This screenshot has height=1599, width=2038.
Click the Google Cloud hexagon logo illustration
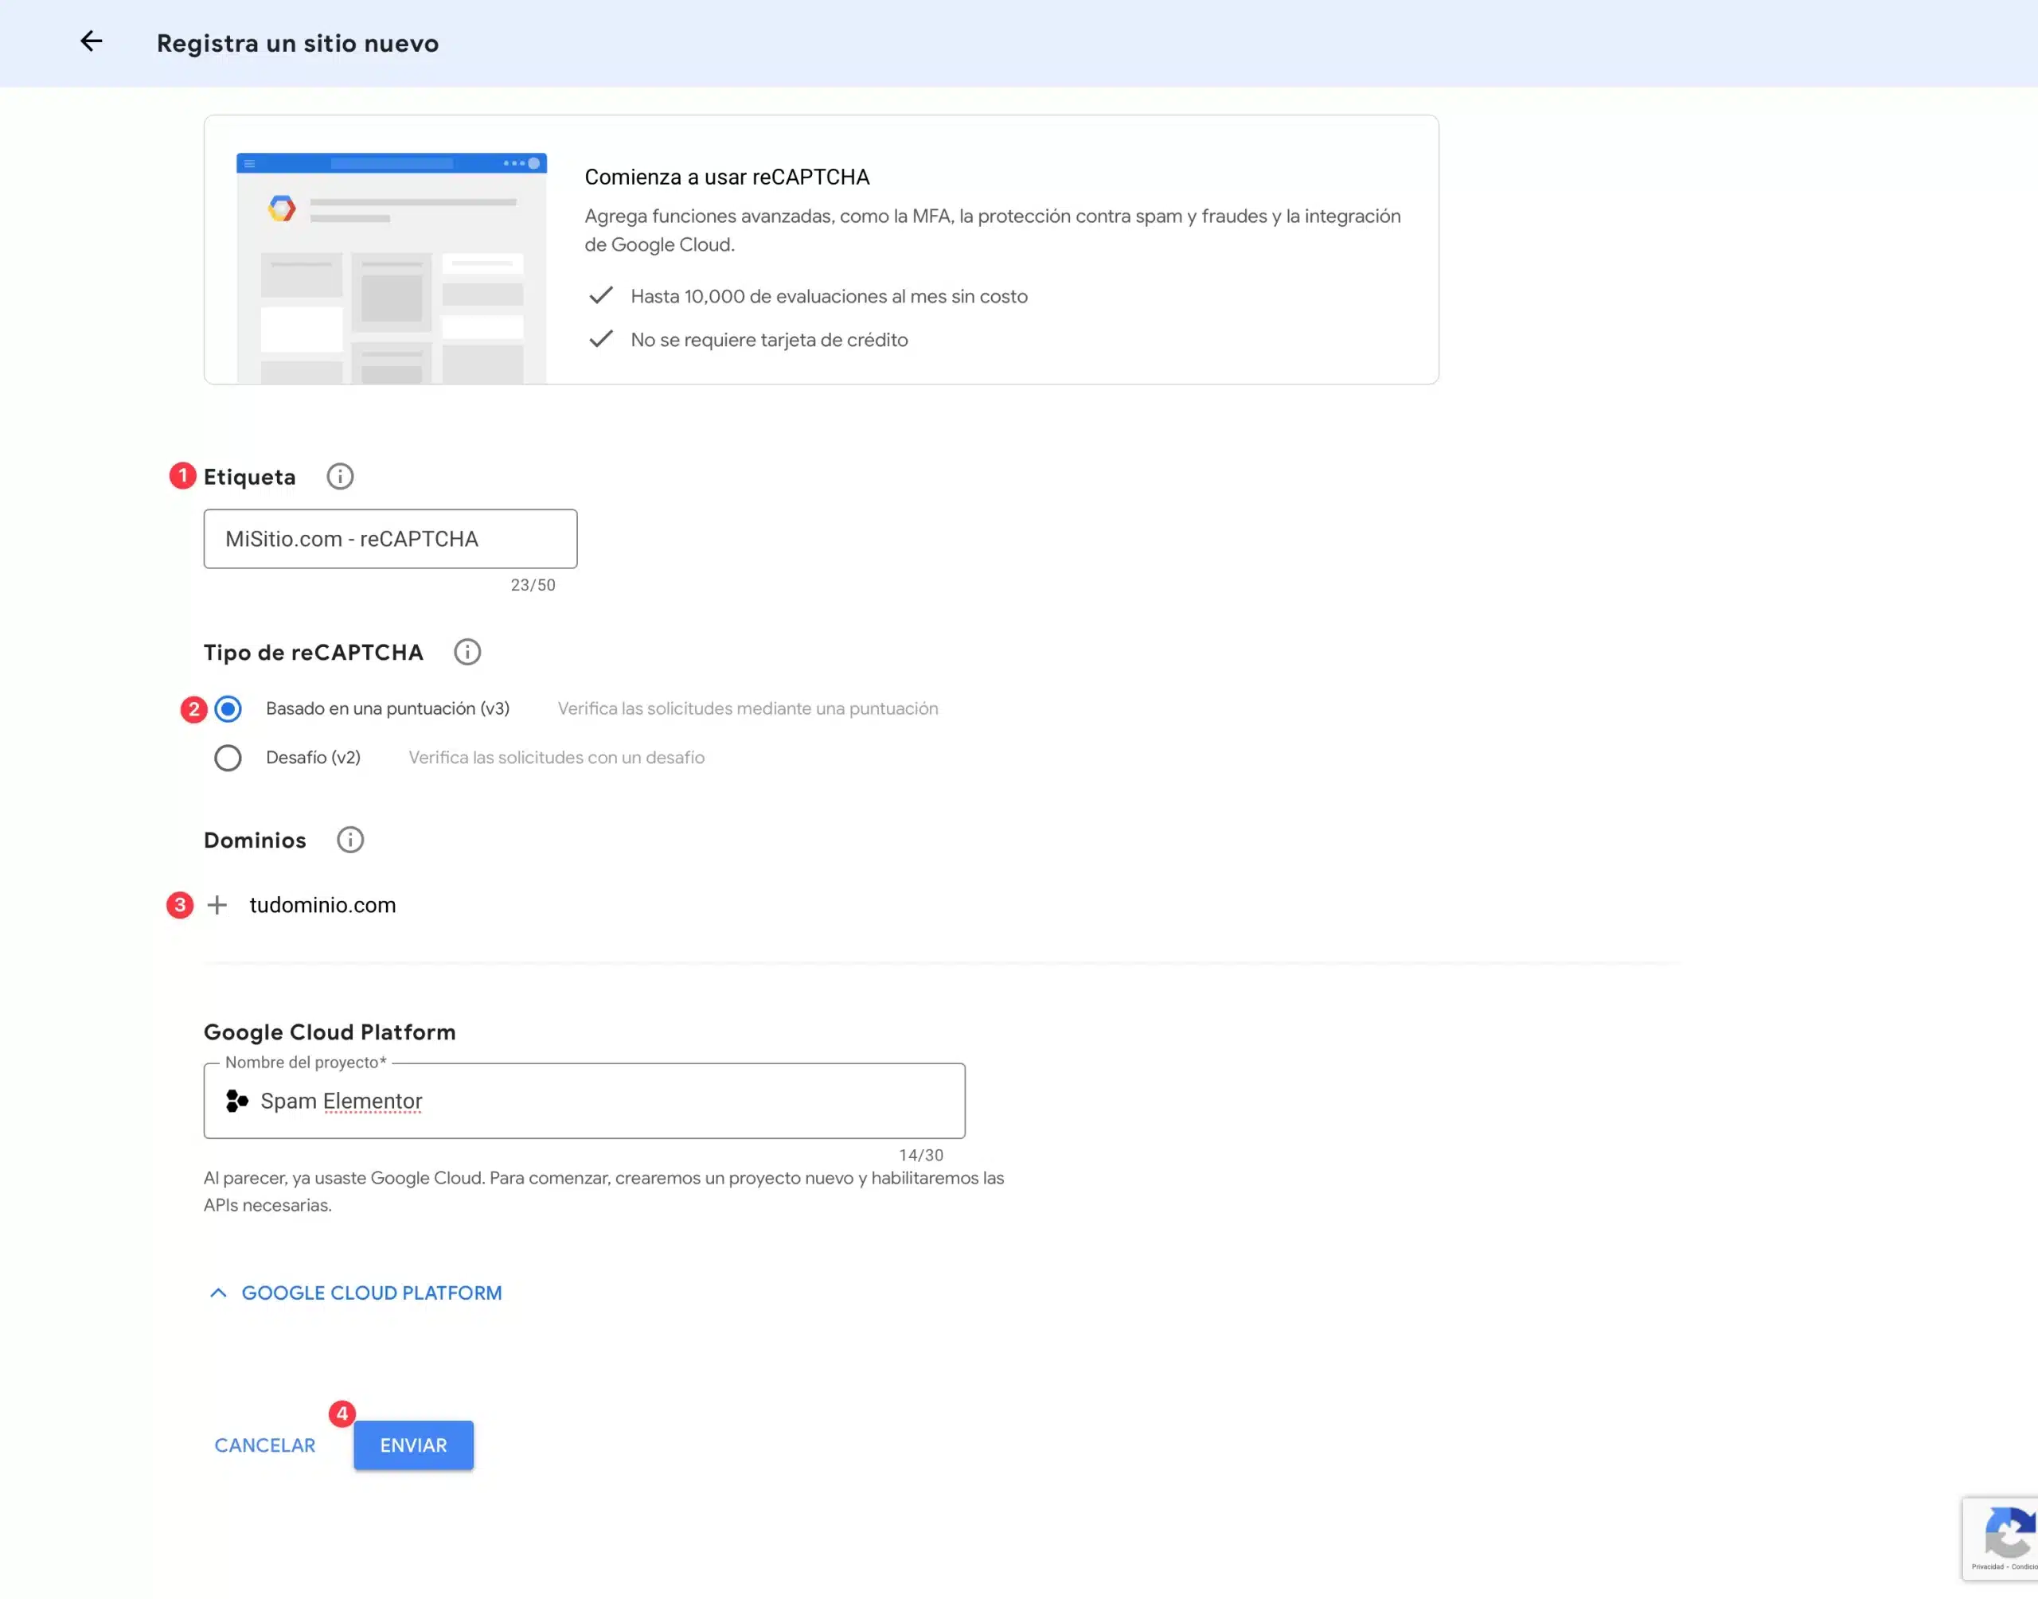point(282,208)
